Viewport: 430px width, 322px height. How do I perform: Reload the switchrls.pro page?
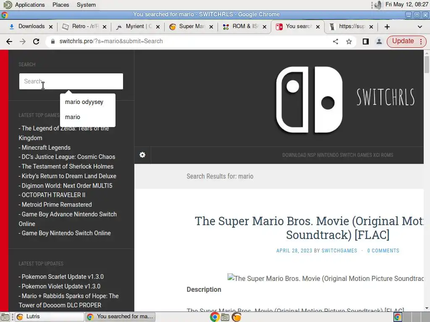coord(36,42)
